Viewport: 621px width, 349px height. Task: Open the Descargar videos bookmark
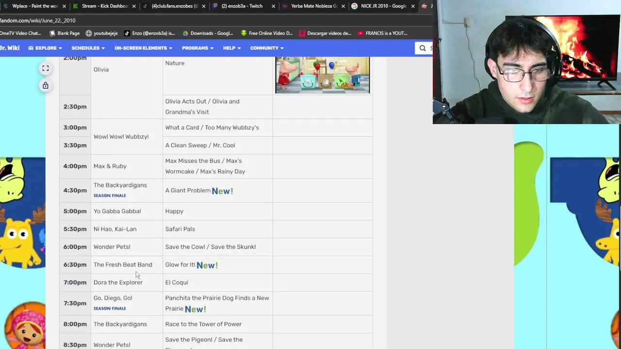point(325,33)
